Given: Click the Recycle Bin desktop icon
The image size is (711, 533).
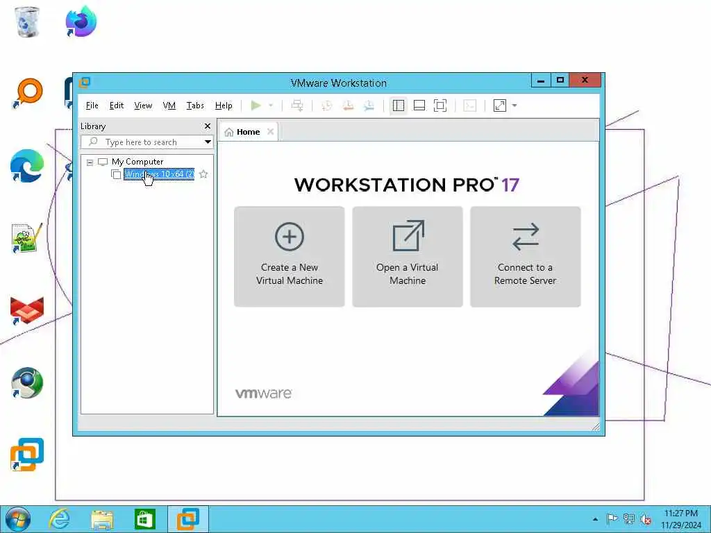Looking at the screenshot, I should point(27,22).
